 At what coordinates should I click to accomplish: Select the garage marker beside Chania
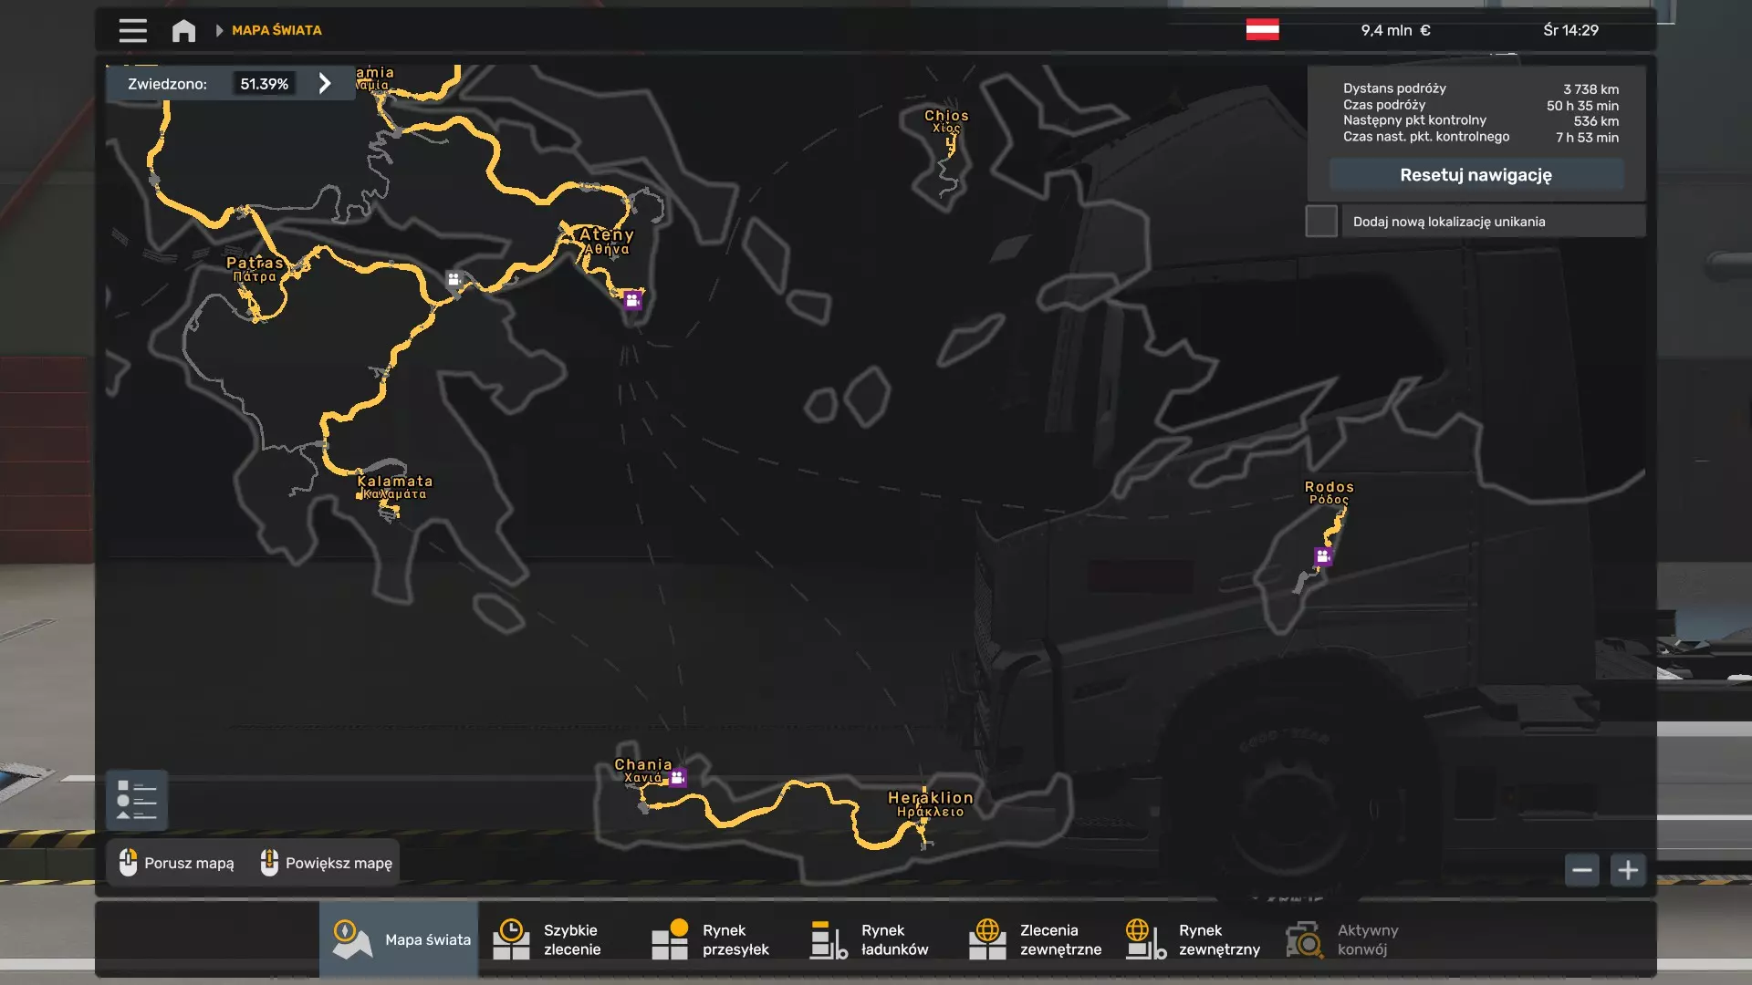point(678,778)
